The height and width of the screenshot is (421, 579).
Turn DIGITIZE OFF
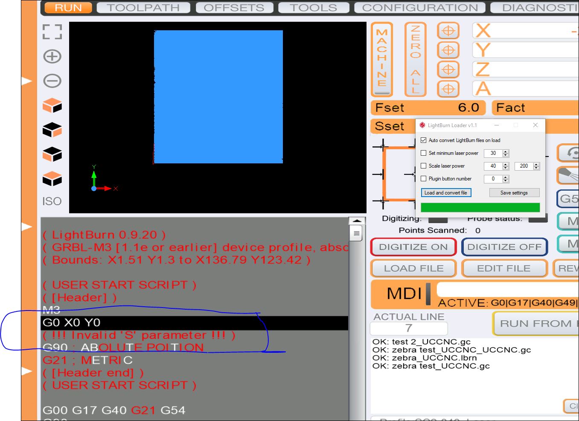[504, 247]
